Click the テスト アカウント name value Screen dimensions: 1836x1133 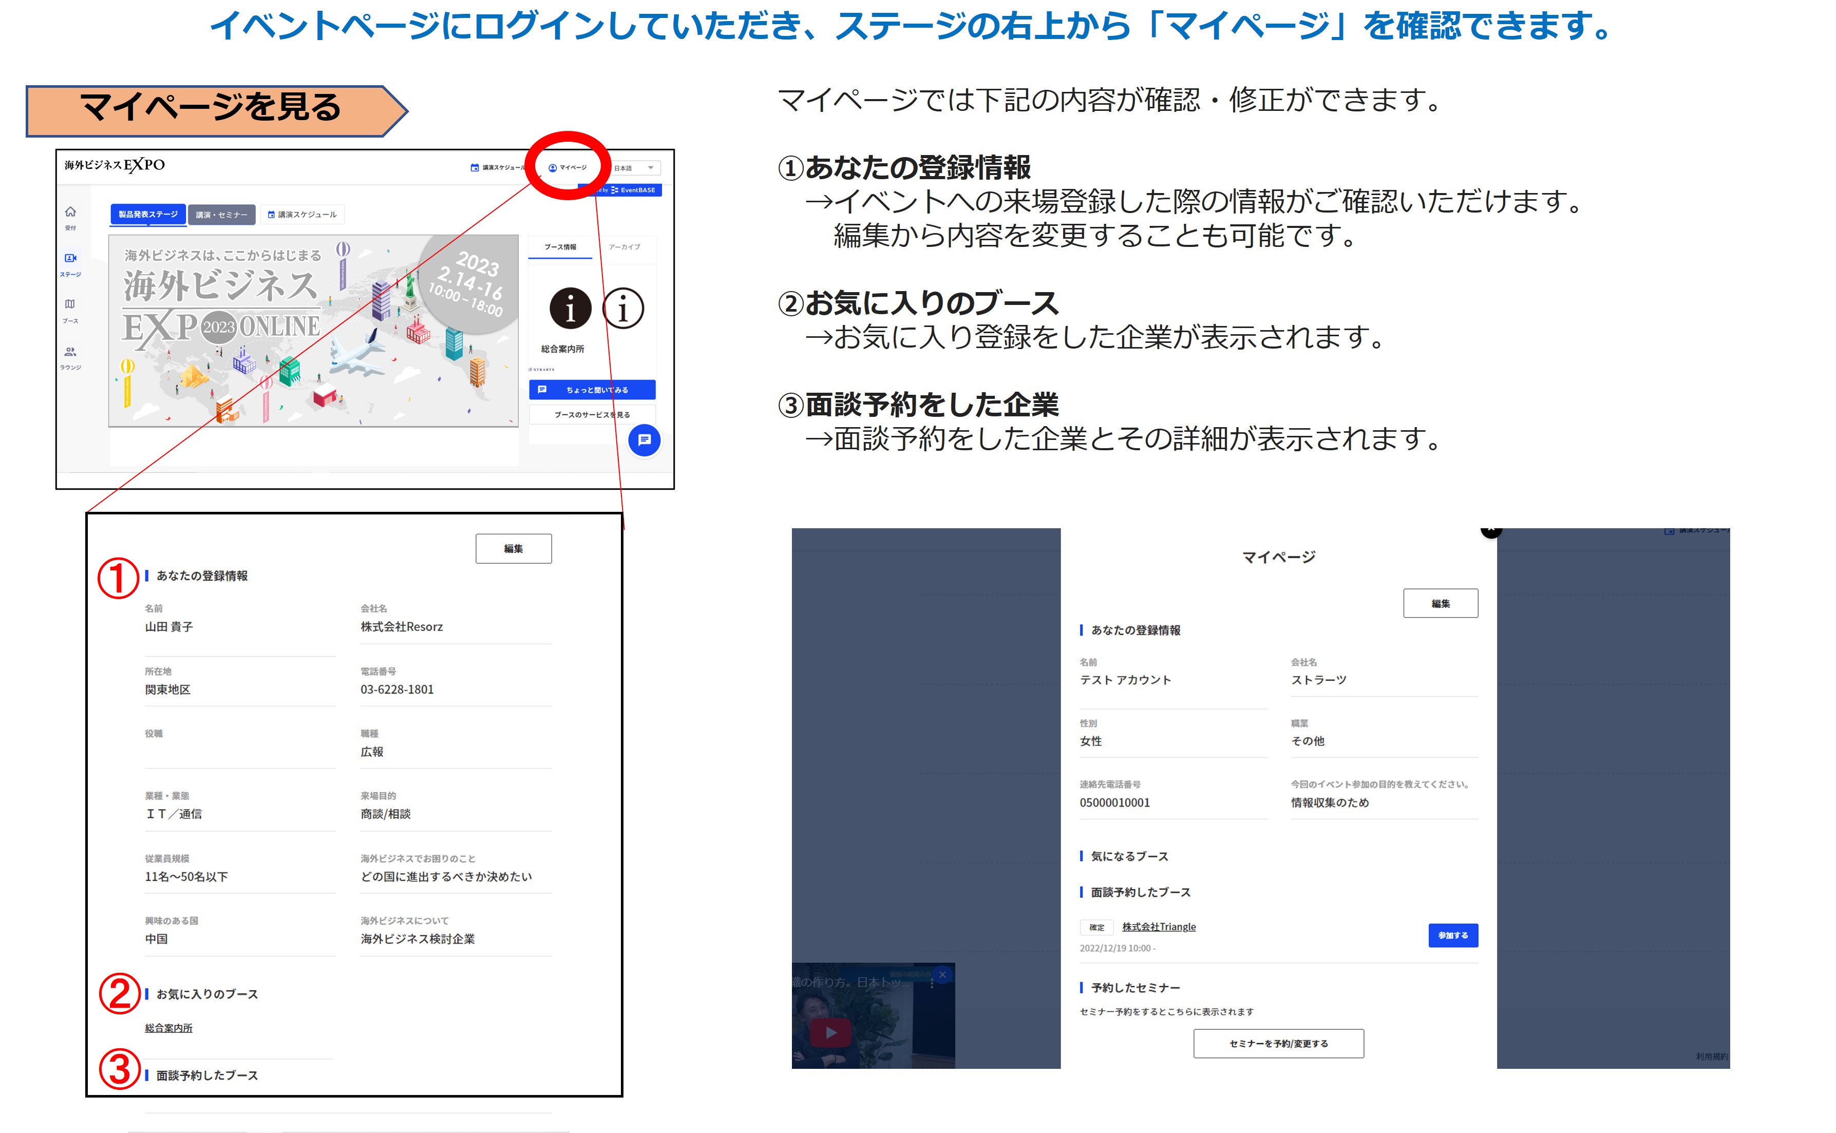tap(1125, 680)
